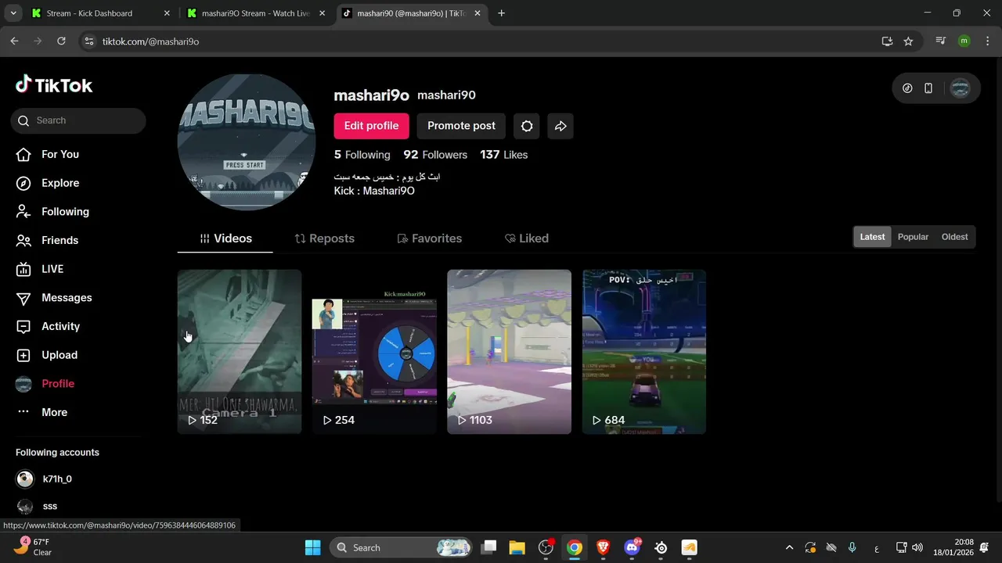1002x563 pixels.
Task: Open a new browser tab
Action: click(x=502, y=13)
